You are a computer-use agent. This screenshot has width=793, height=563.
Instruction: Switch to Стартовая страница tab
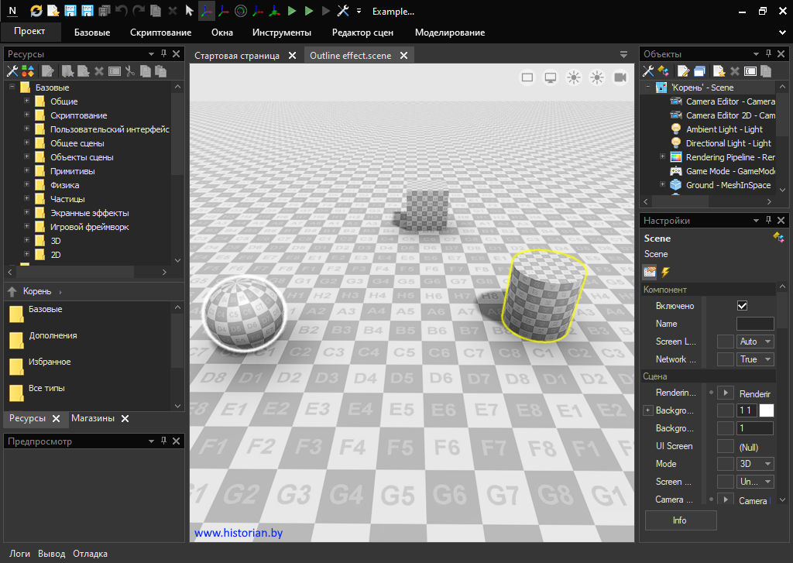tap(236, 56)
